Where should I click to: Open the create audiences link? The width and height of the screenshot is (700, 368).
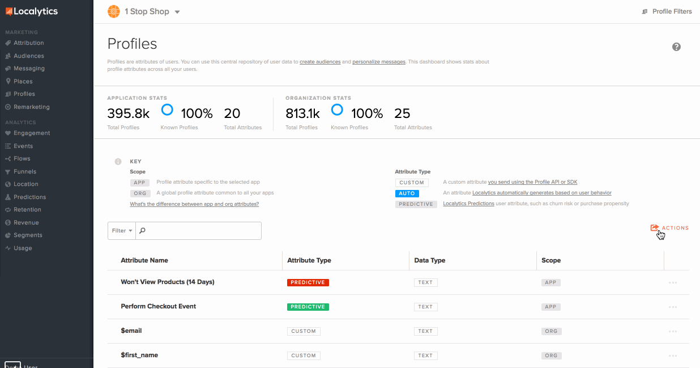(x=320, y=61)
